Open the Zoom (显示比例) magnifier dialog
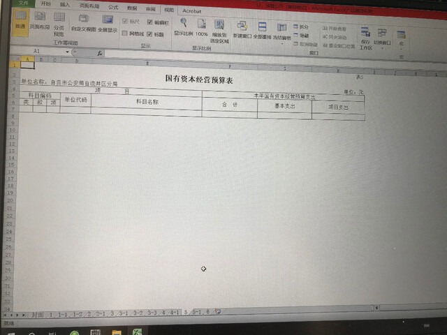 pyautogui.click(x=183, y=27)
